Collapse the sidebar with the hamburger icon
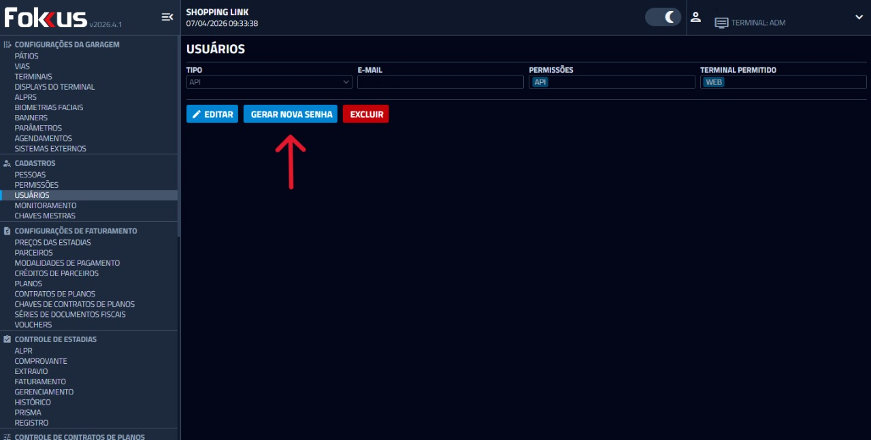871x440 pixels. coord(167,17)
